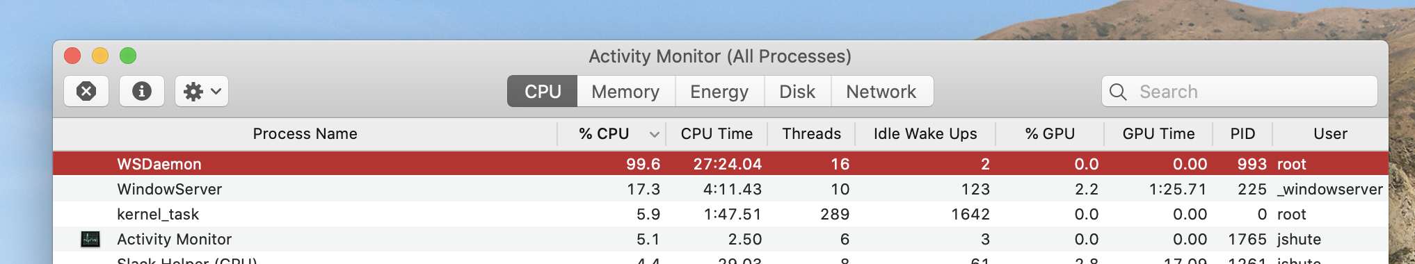The height and width of the screenshot is (264, 1415).
Task: Click the magnifying glass search icon
Action: [1118, 92]
